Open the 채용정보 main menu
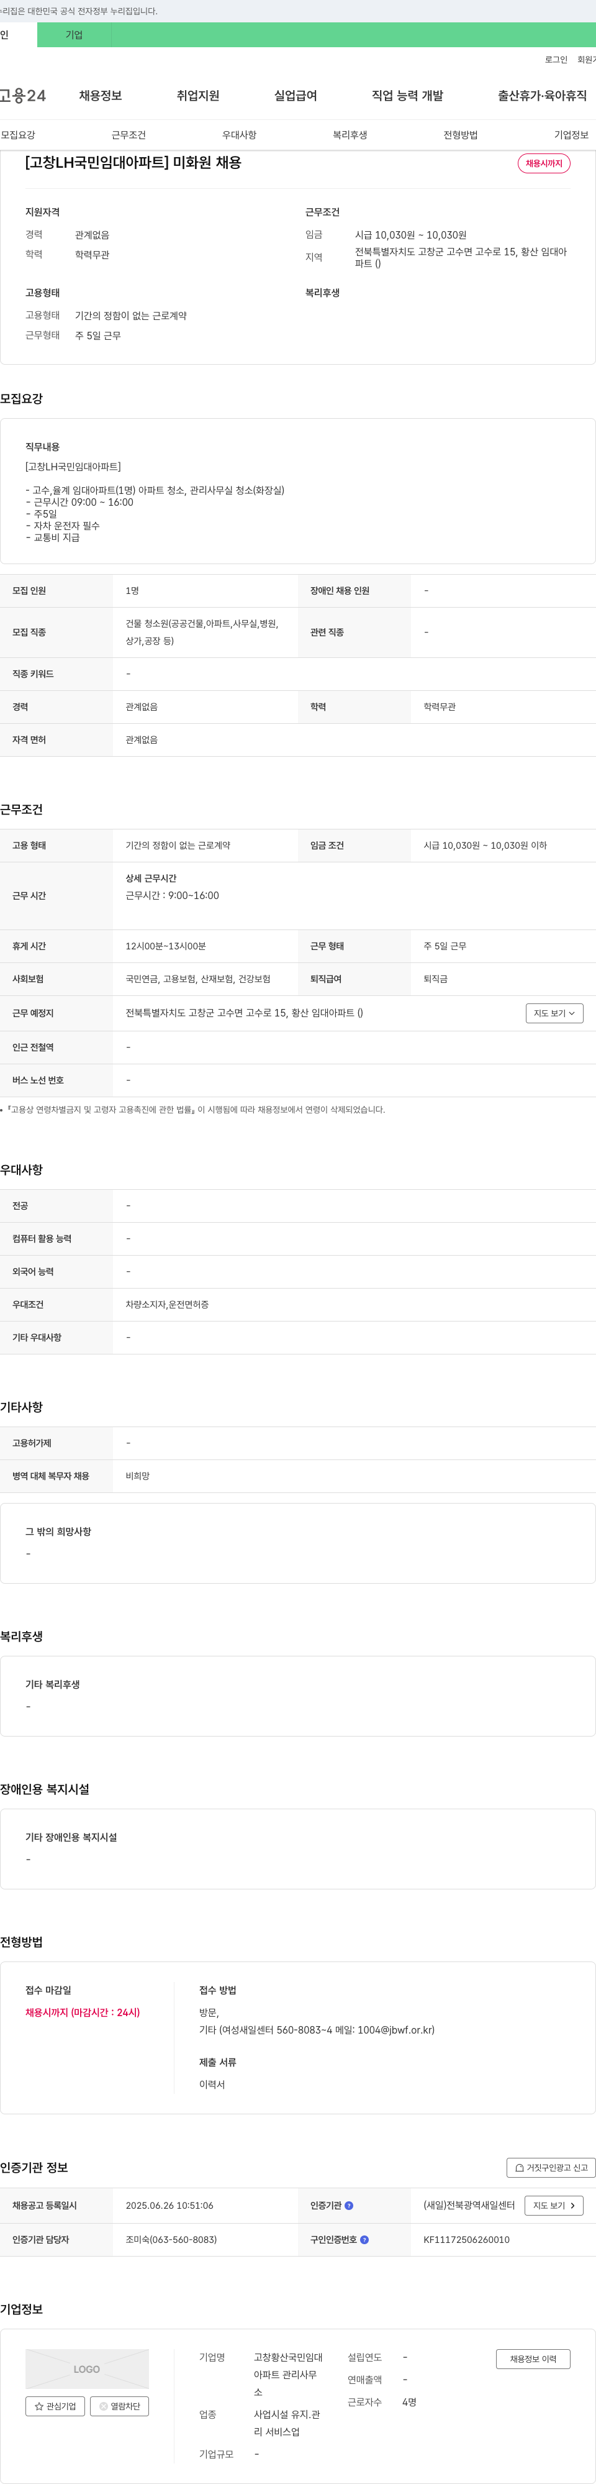 (x=100, y=96)
